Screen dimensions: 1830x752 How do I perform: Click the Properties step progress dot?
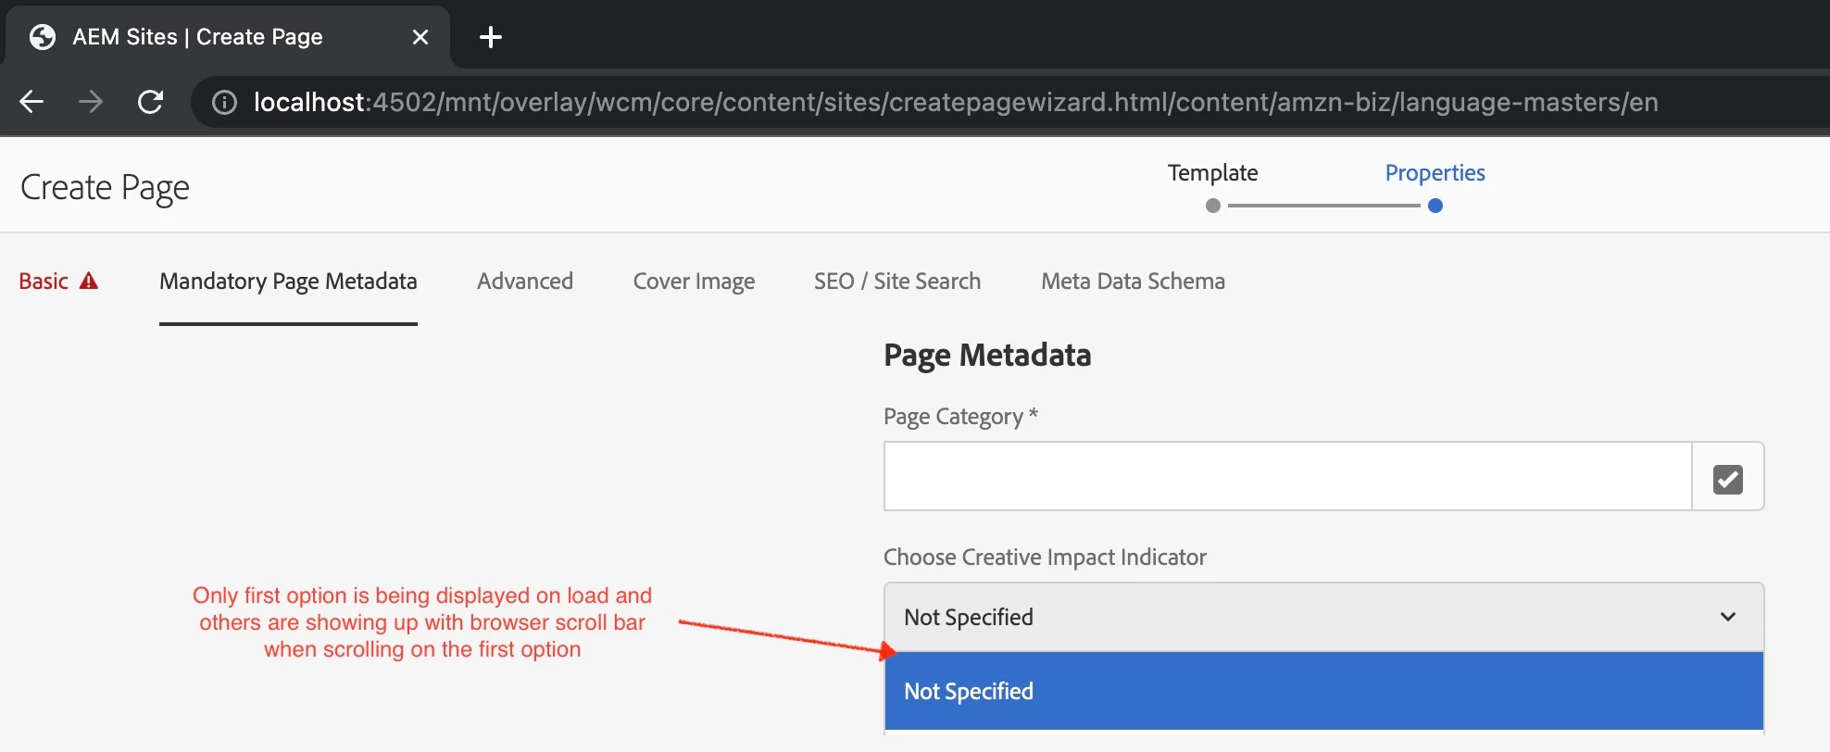click(1435, 206)
